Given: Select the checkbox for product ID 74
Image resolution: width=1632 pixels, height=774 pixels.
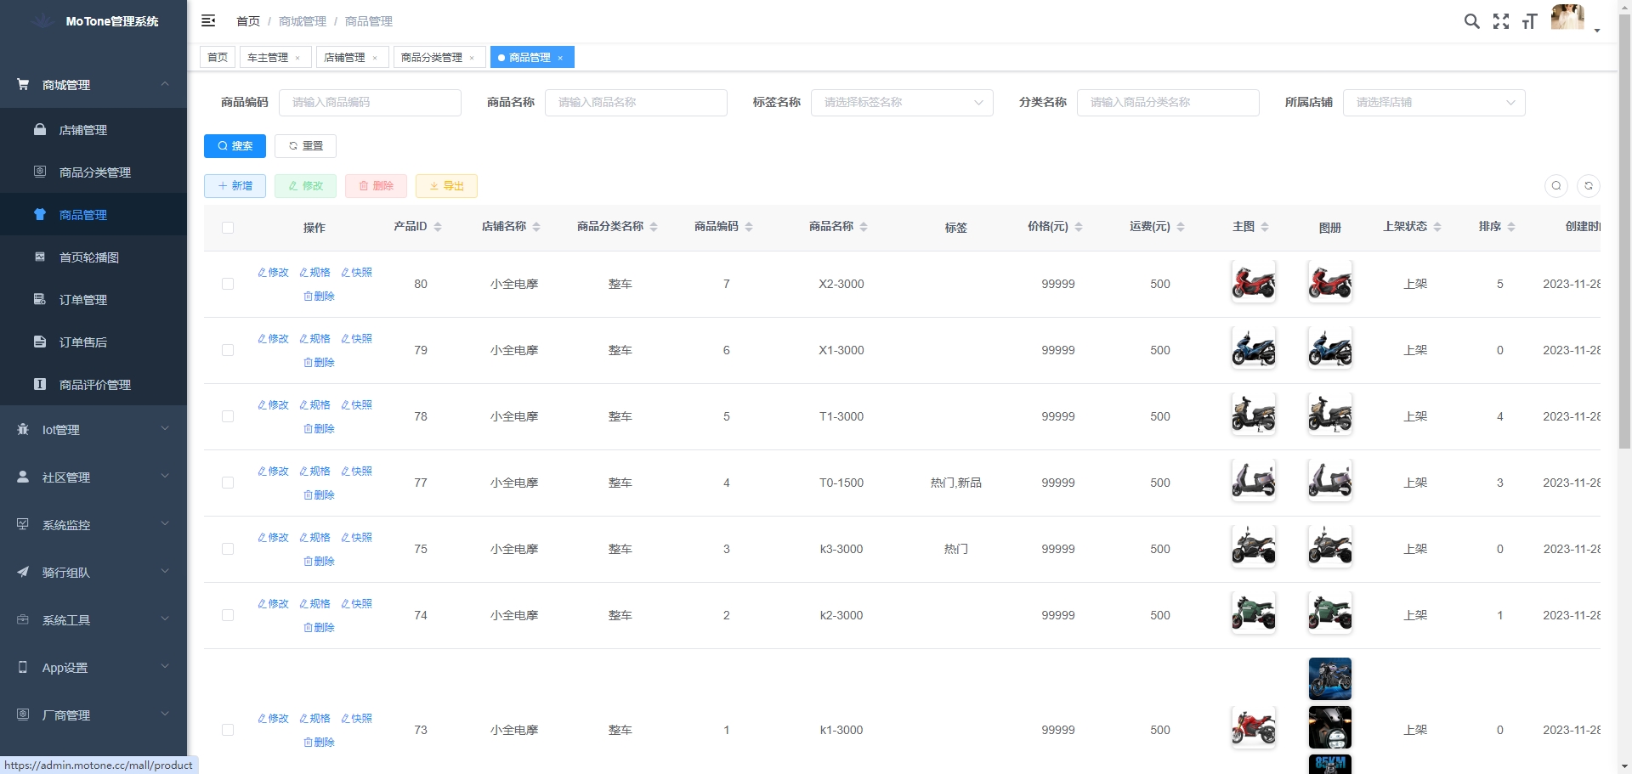Looking at the screenshot, I should tap(228, 615).
